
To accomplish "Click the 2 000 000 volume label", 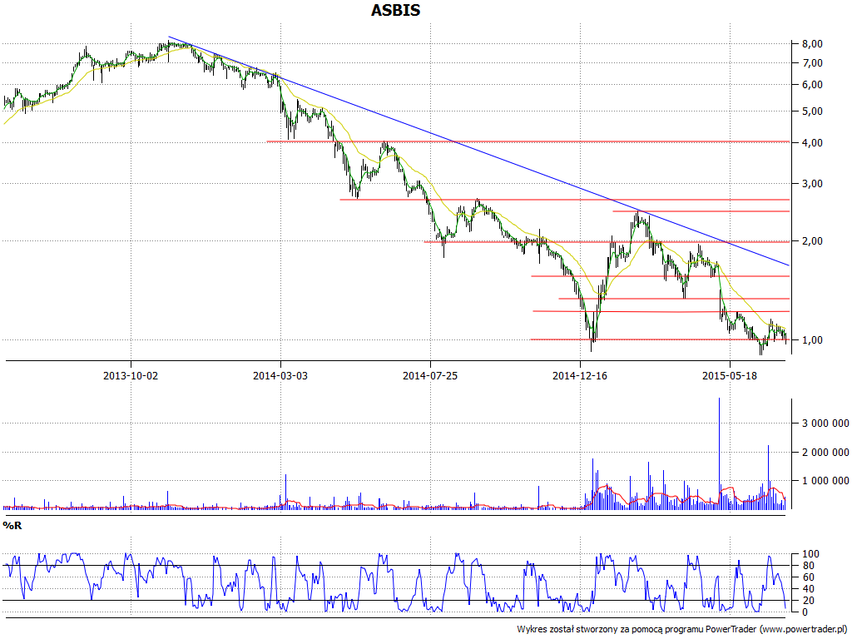I will point(825,453).
